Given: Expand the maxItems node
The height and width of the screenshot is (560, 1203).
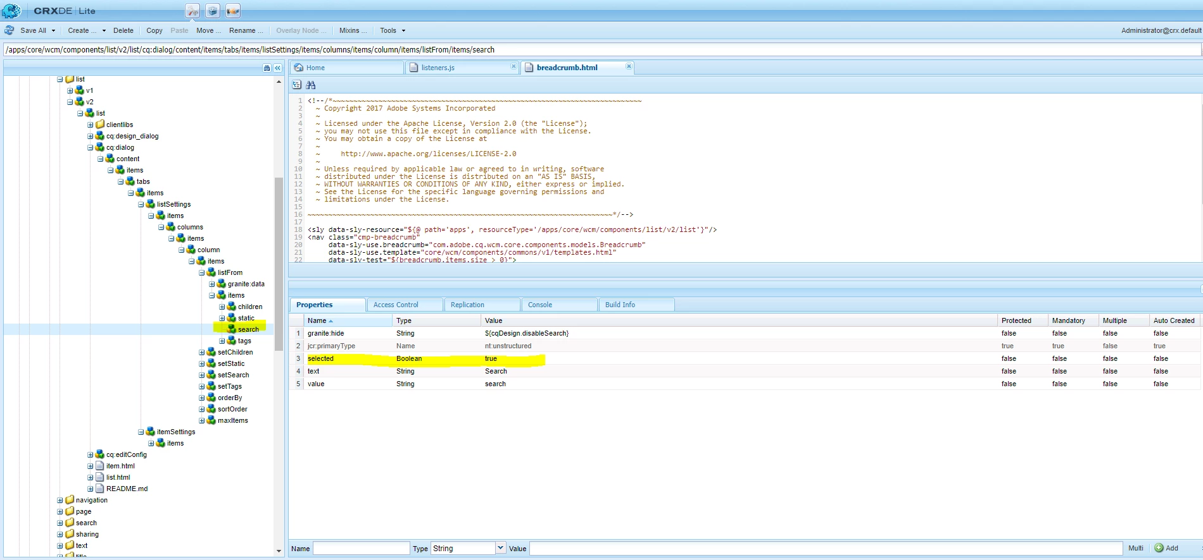Looking at the screenshot, I should click(x=202, y=420).
